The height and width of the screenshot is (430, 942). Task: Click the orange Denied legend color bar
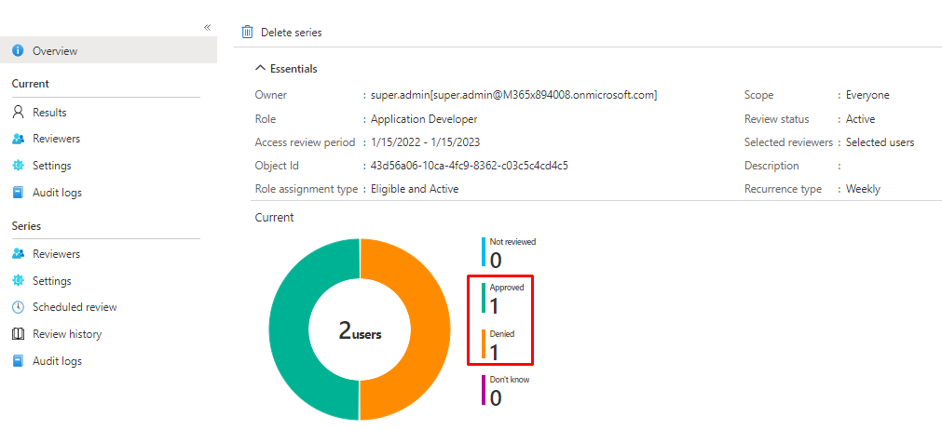coord(484,344)
